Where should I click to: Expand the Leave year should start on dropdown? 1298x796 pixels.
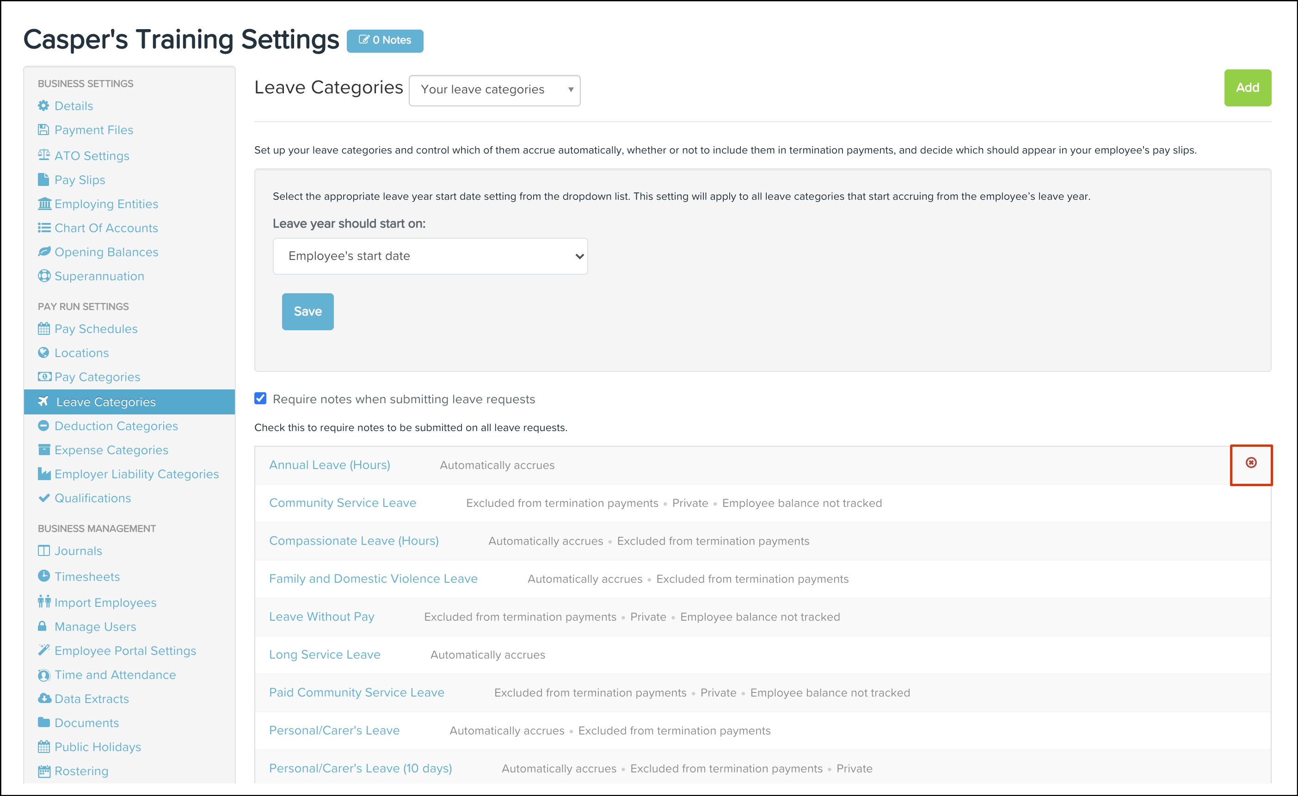[x=430, y=256]
